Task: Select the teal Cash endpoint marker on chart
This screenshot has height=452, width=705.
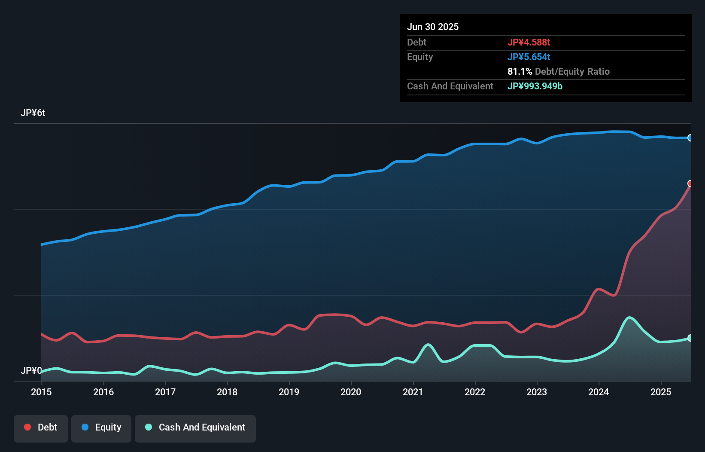Action: click(x=690, y=338)
